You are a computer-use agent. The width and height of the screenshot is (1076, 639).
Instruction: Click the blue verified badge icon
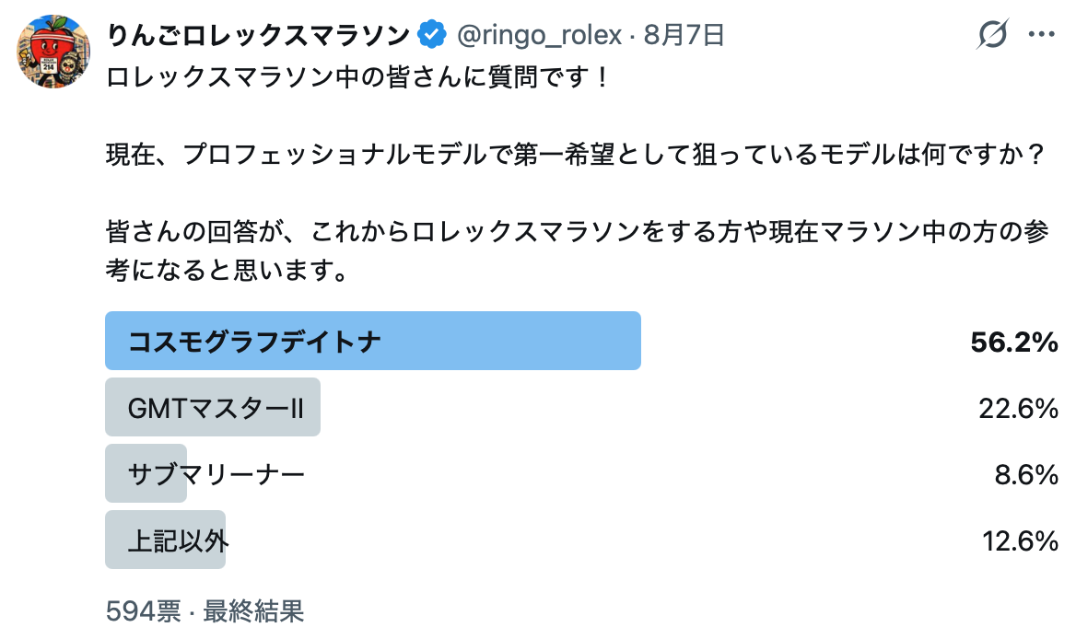[x=432, y=34]
